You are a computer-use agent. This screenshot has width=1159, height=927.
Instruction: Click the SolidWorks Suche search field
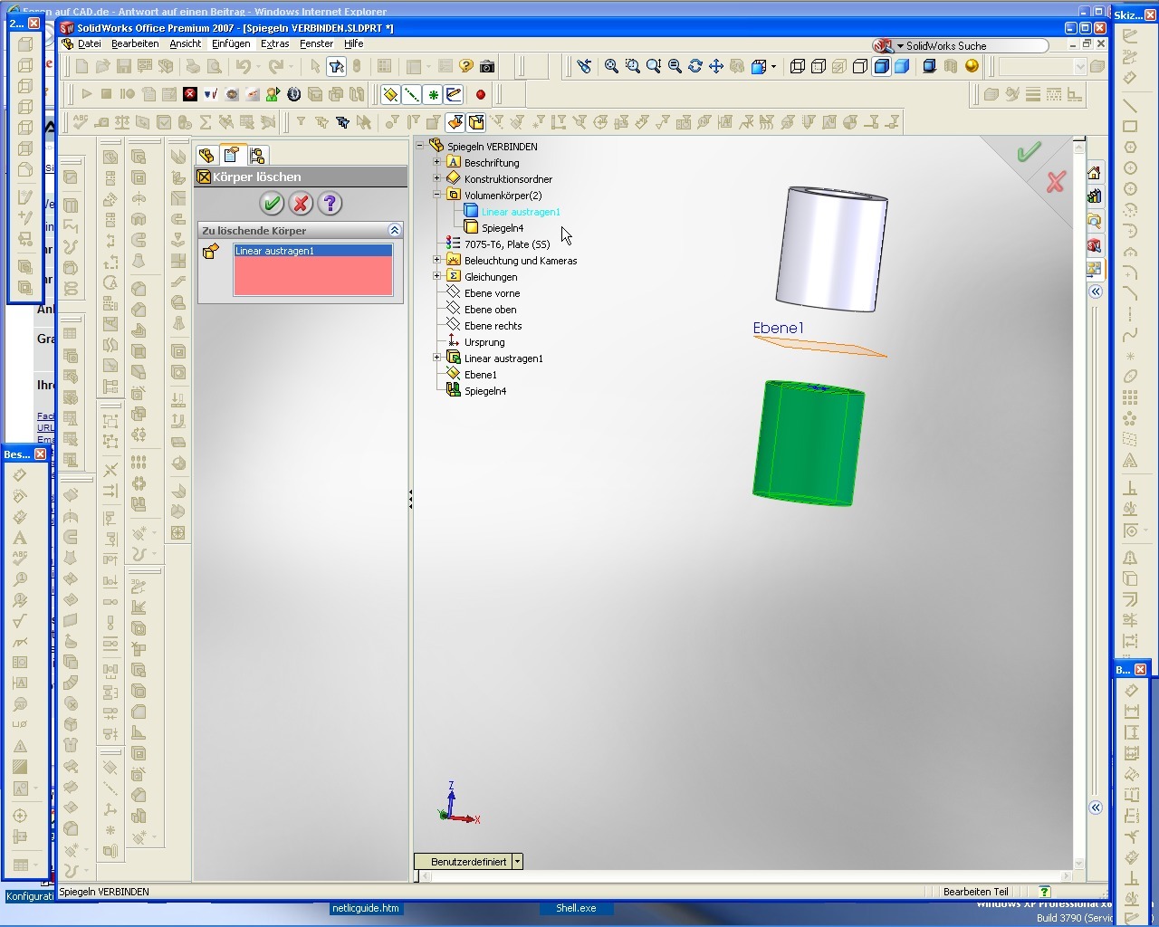[x=973, y=45]
